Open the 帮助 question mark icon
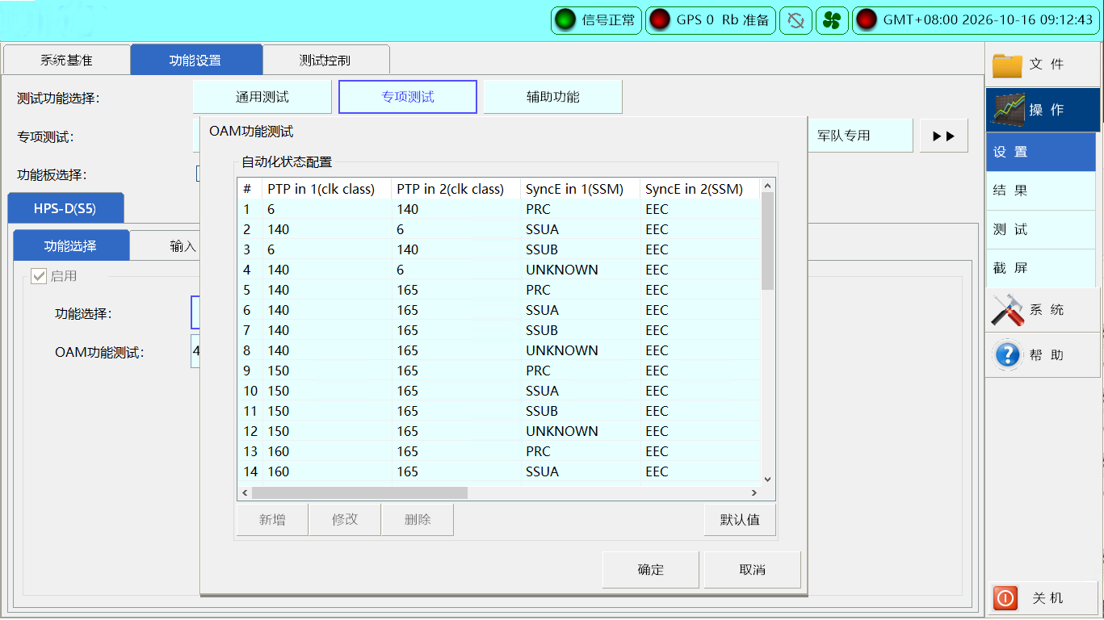 pyautogui.click(x=1007, y=354)
